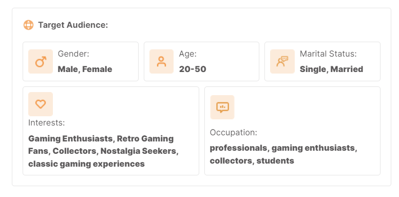This screenshot has height=197, width=399.
Task: Click the male gender symbol icon
Action: click(x=41, y=62)
